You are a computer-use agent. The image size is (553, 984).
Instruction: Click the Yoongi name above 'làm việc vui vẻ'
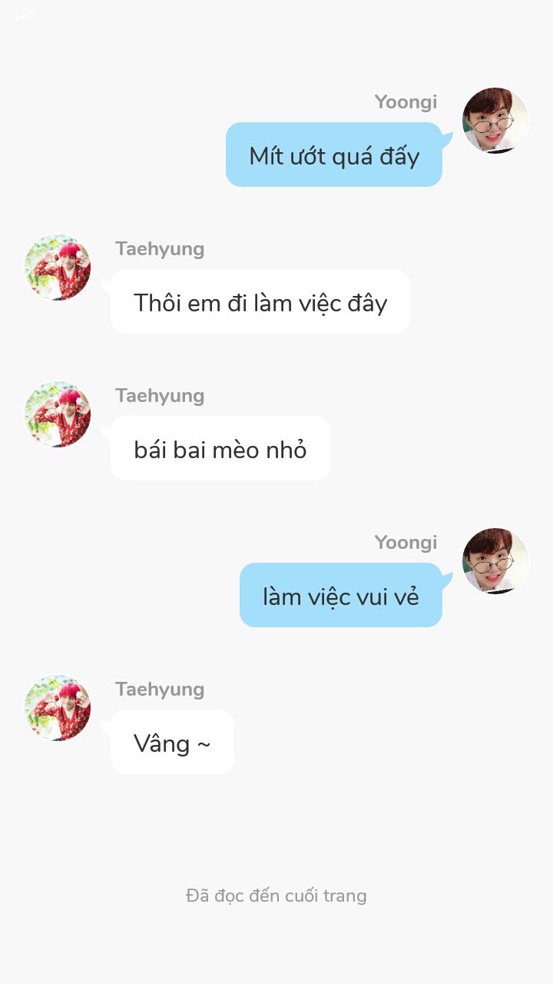pos(406,543)
